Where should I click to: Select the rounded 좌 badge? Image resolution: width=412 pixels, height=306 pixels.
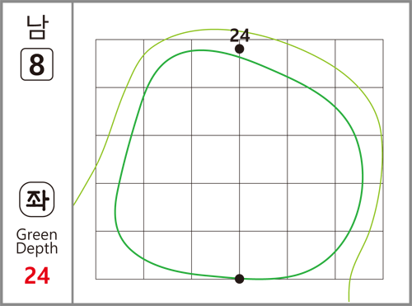(37, 200)
